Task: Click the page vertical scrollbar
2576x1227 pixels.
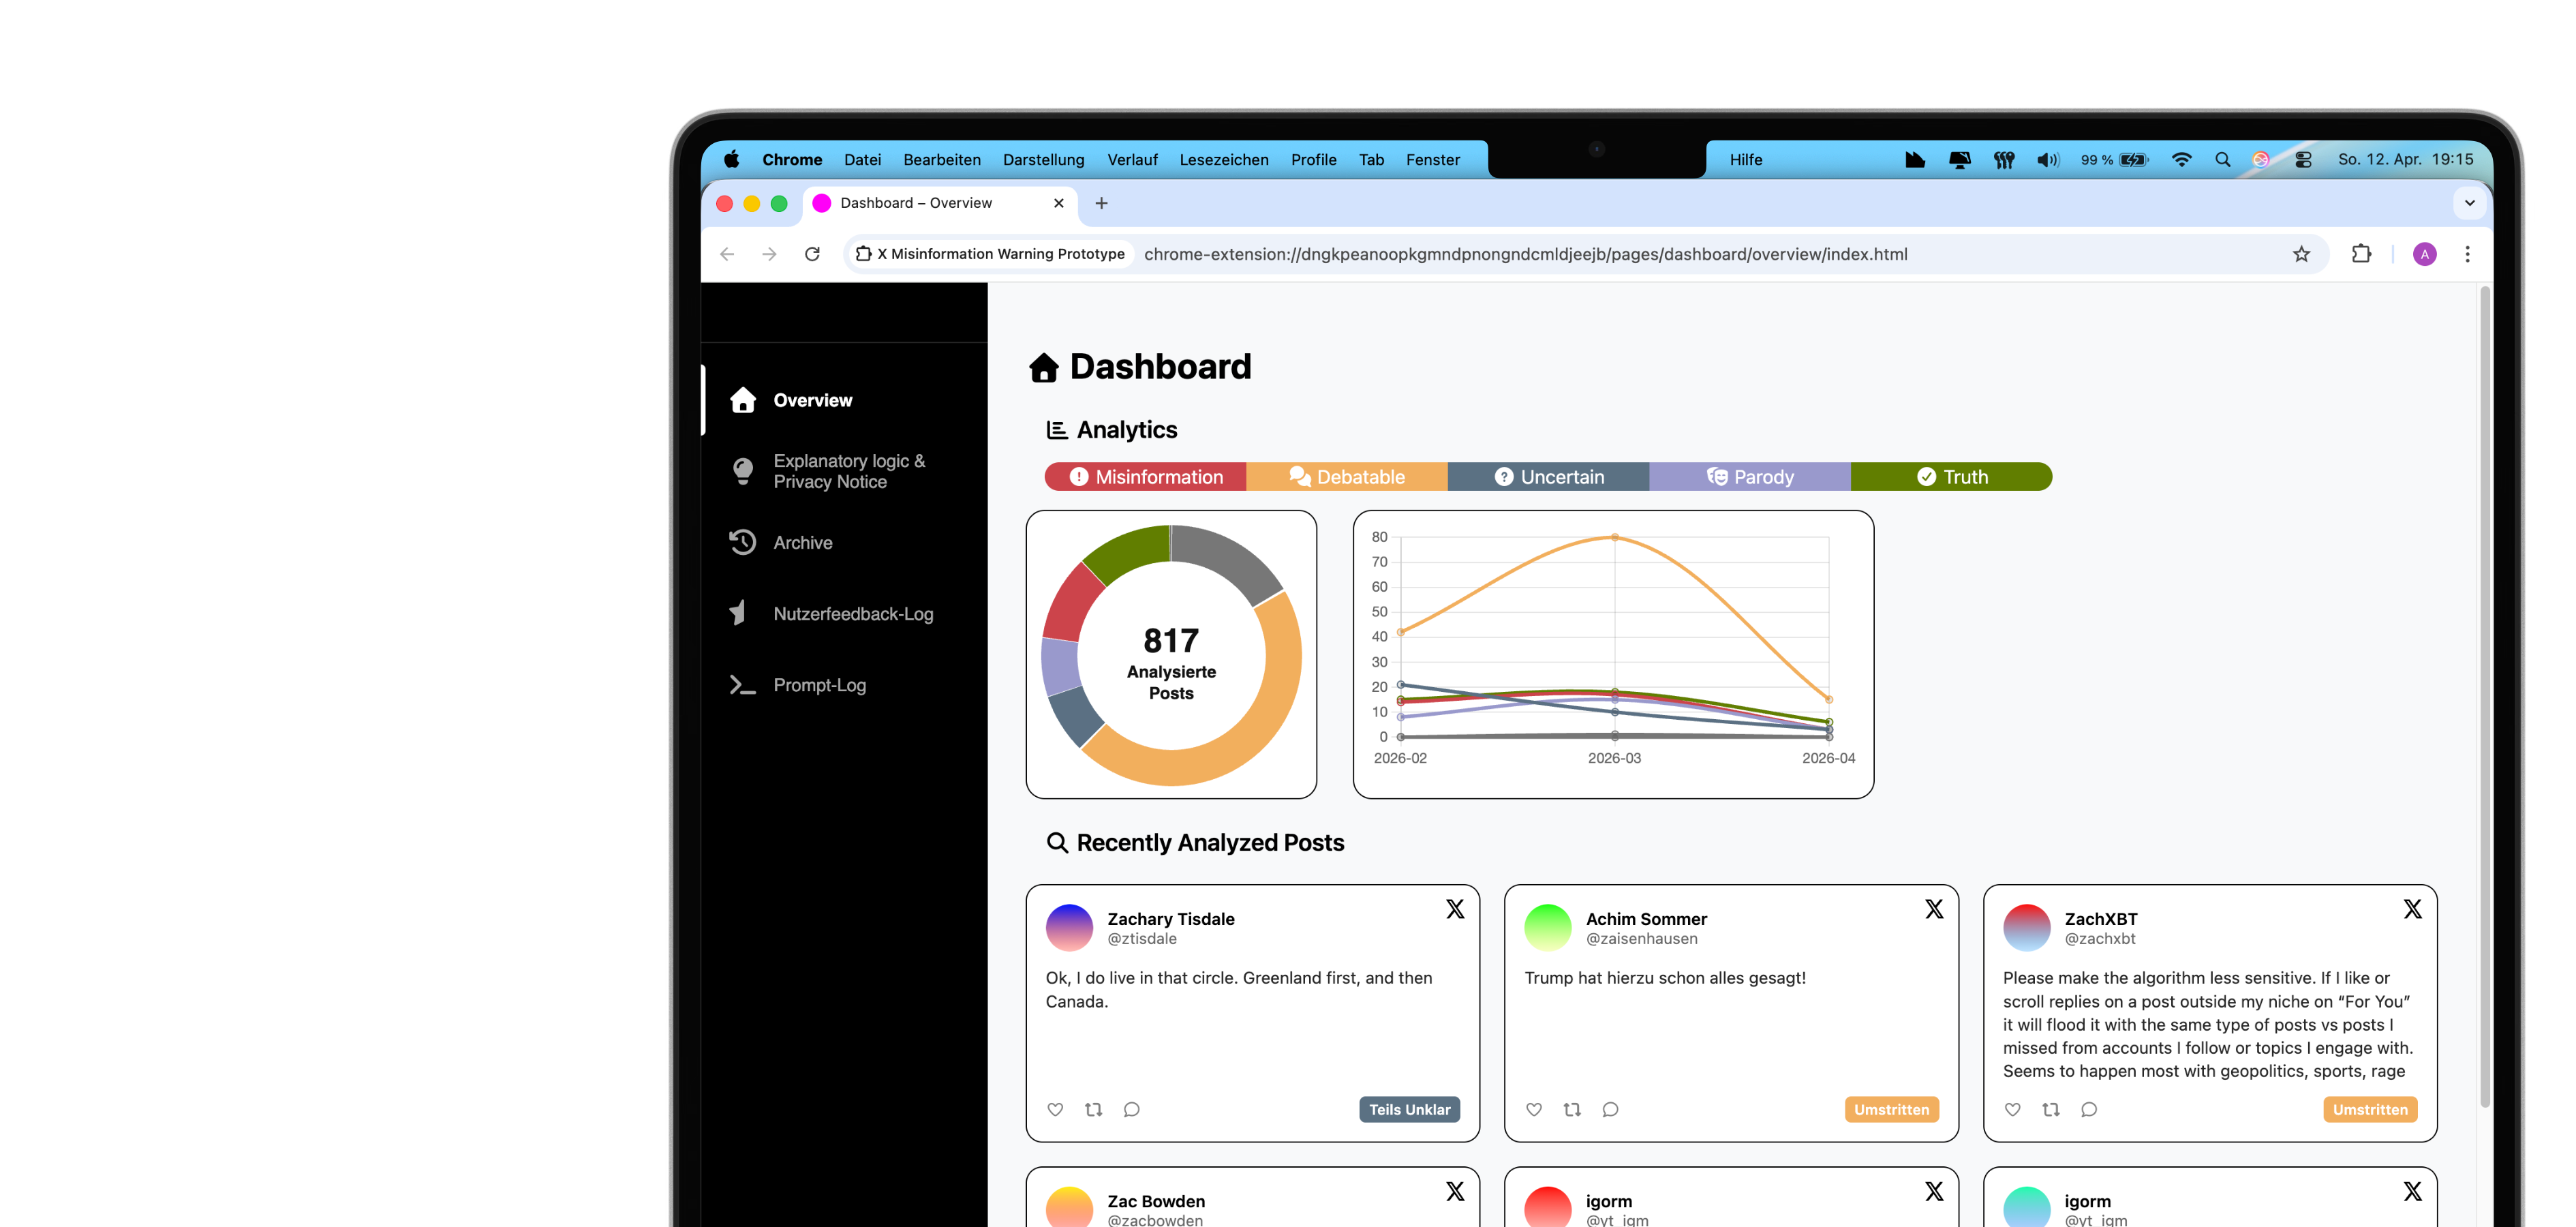Action: coord(2484,697)
